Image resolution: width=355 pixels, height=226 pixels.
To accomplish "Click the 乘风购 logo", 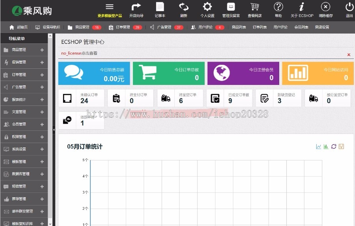I will coord(32,11).
